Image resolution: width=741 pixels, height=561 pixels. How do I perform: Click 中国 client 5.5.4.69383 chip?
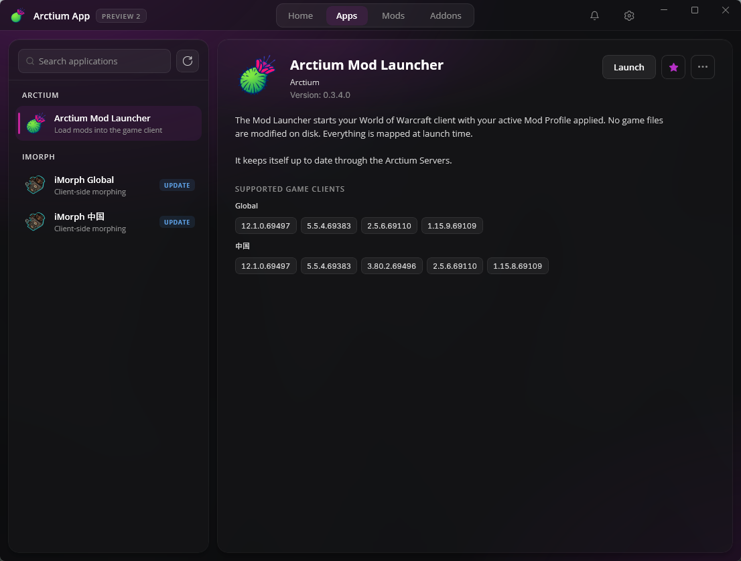coord(329,265)
